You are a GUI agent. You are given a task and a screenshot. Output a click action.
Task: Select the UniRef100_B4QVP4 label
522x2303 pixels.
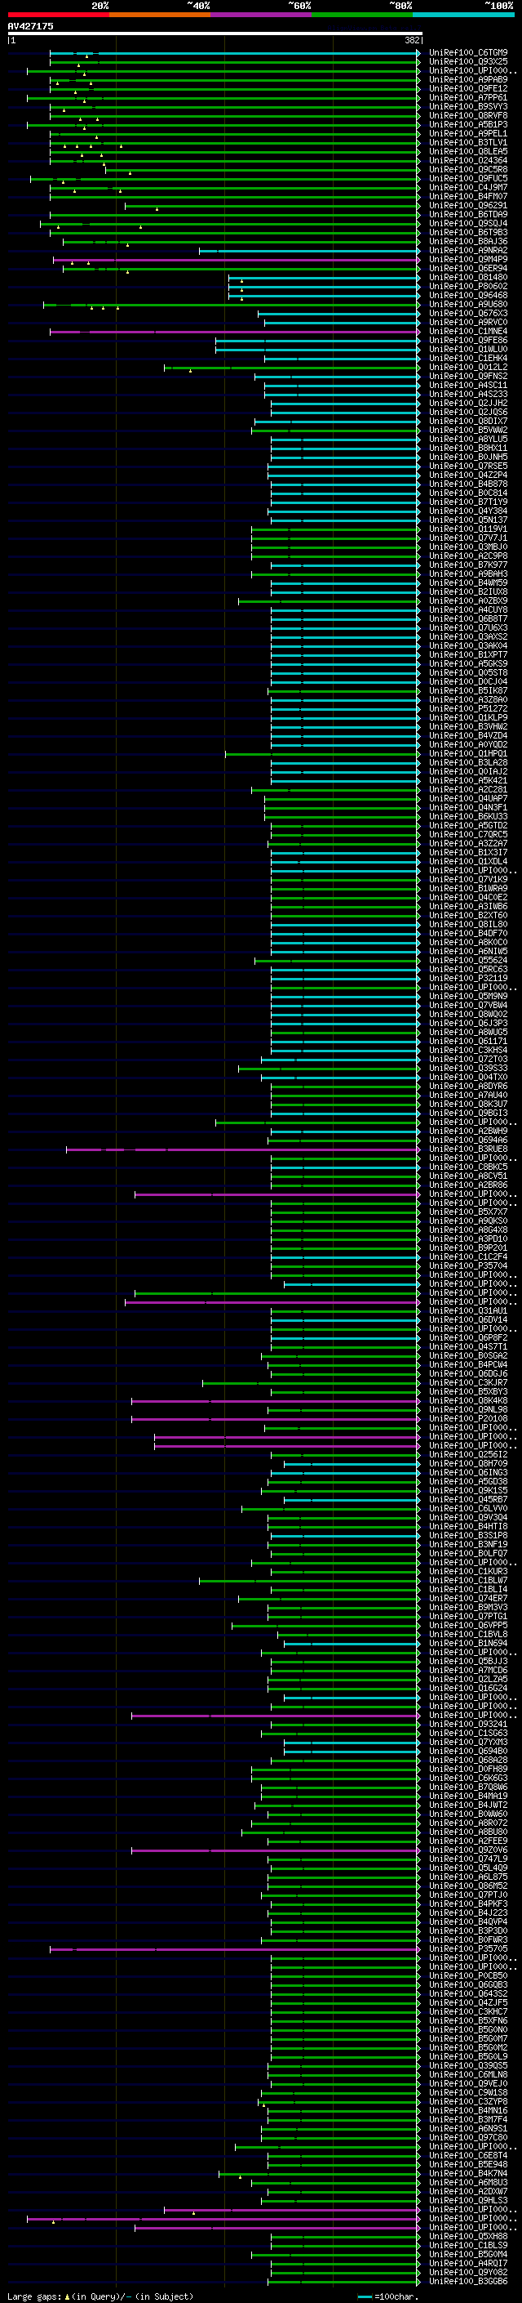(x=467, y=1921)
